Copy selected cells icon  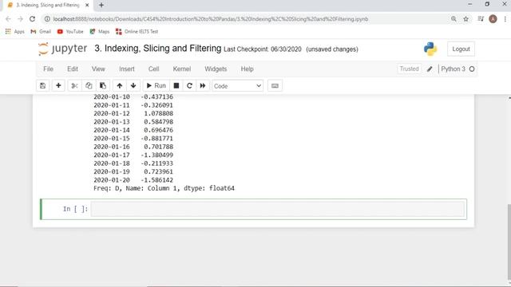pyautogui.click(x=89, y=86)
